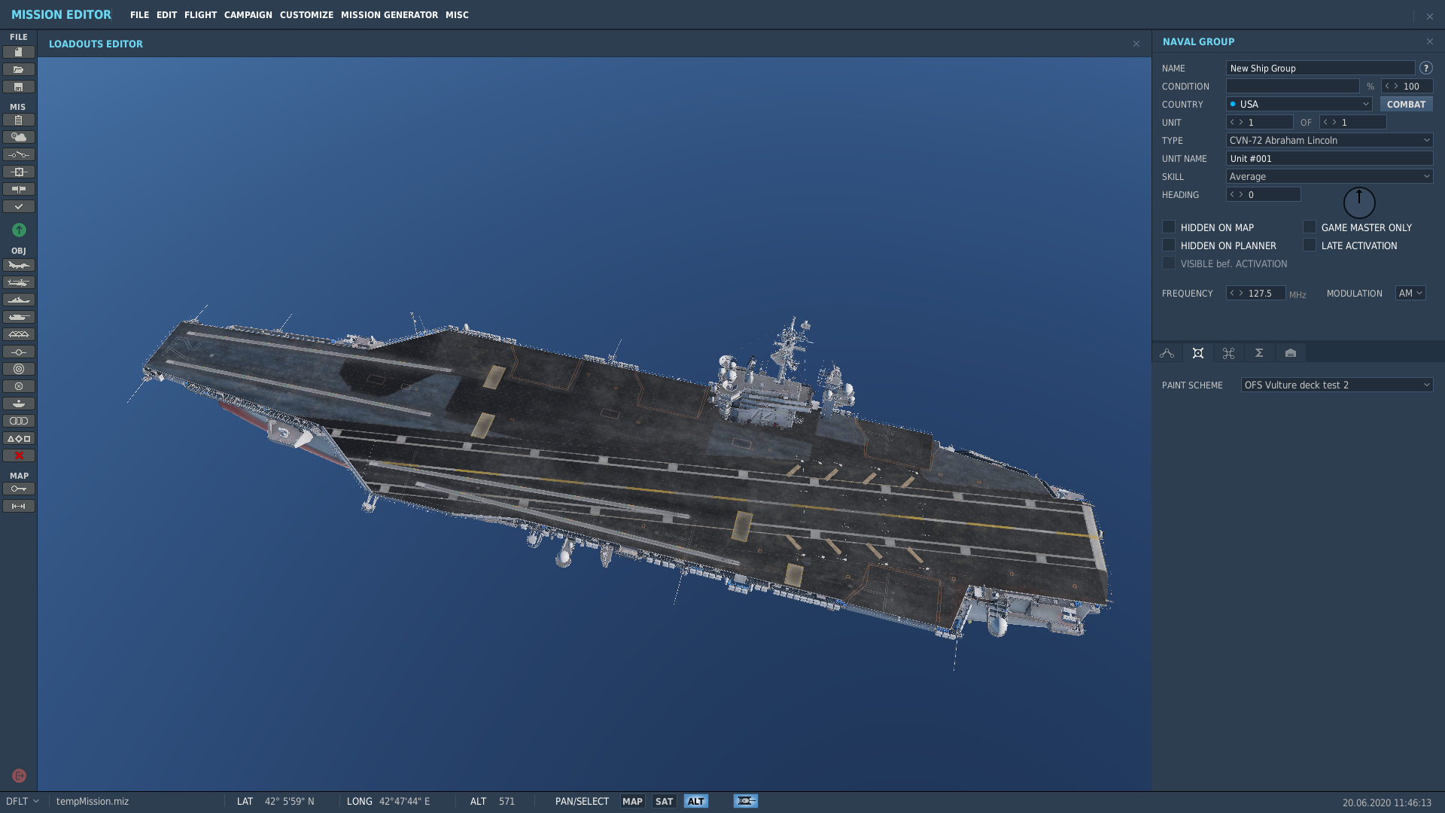1445x813 pixels.
Task: Switch to the route waypoints tab icon
Action: 1167,353
